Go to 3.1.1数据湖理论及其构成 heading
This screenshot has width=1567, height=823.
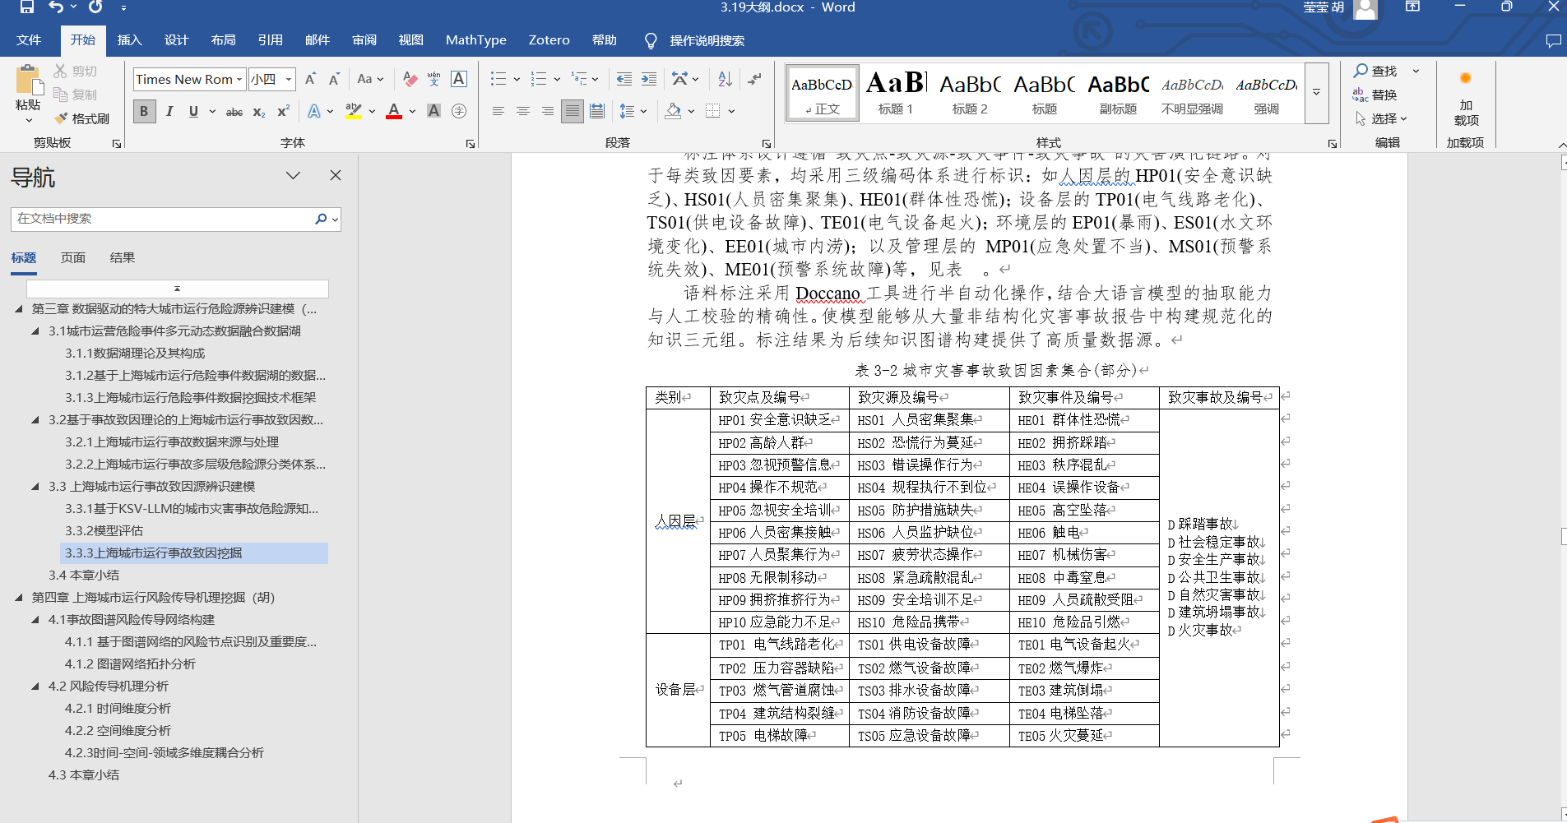[135, 354]
